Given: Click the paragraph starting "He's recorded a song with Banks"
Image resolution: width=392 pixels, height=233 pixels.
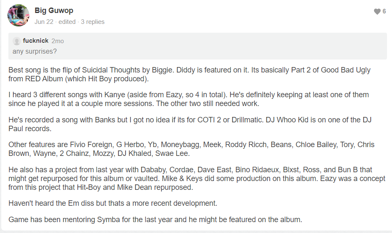Looking at the screenshot, I should (187, 124).
